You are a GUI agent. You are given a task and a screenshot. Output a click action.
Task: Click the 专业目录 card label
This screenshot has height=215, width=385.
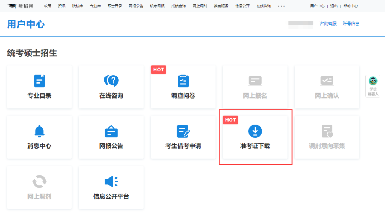tap(39, 96)
